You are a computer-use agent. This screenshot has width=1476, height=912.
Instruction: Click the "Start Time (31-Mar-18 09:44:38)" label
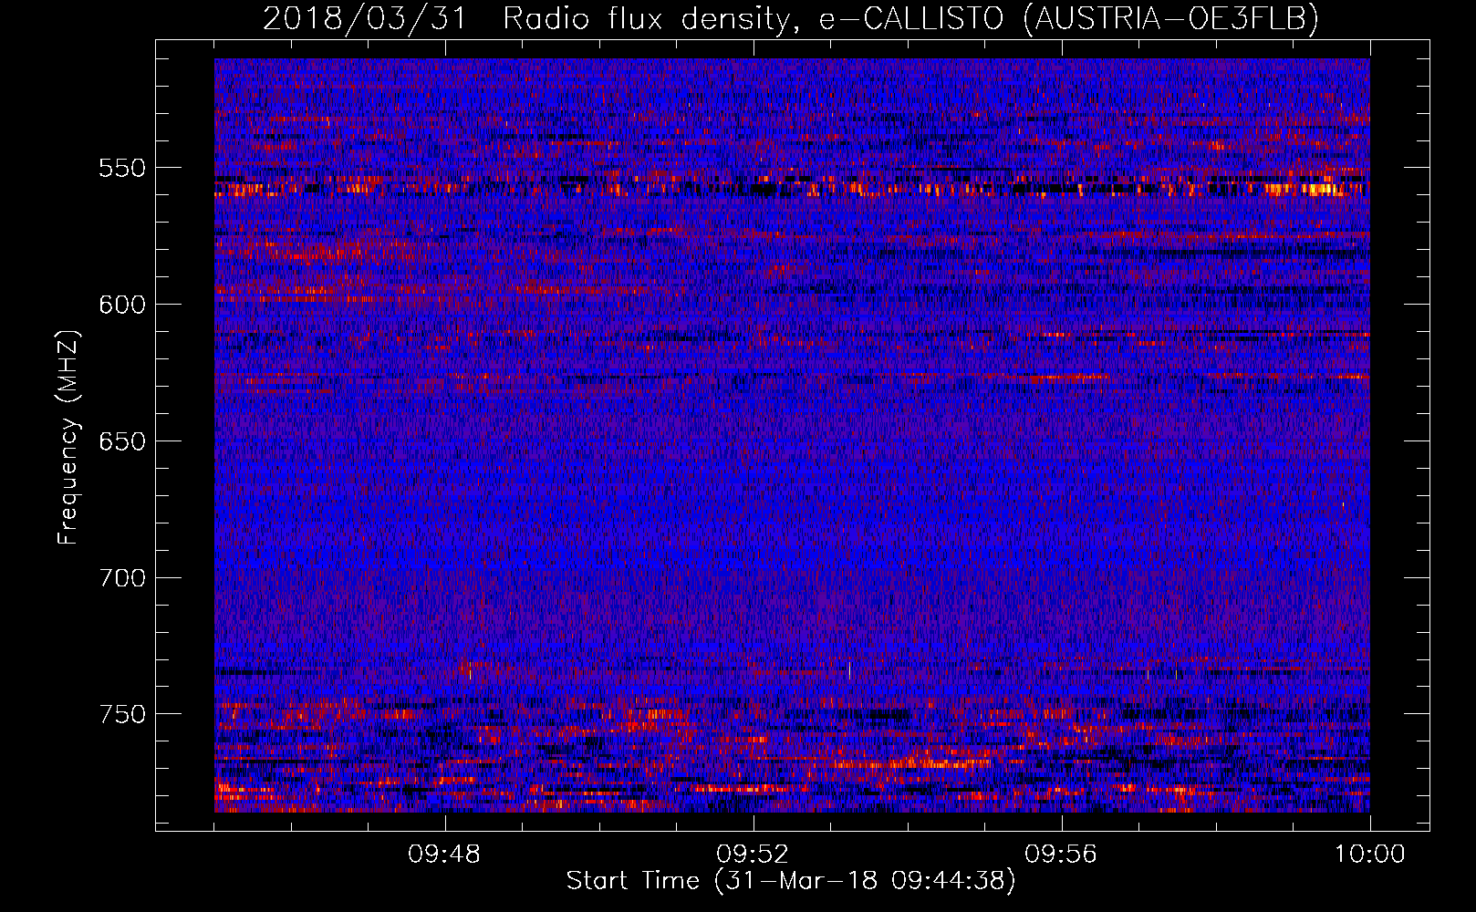791,881
